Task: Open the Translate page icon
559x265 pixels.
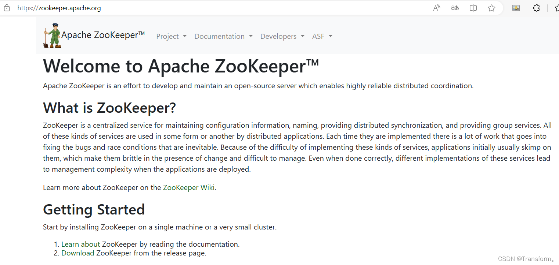Action: [455, 8]
